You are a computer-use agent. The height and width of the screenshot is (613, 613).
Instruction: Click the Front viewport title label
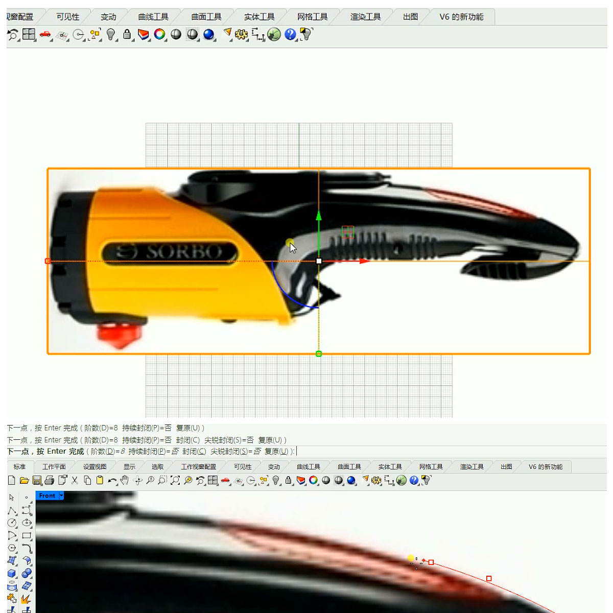pyautogui.click(x=47, y=496)
